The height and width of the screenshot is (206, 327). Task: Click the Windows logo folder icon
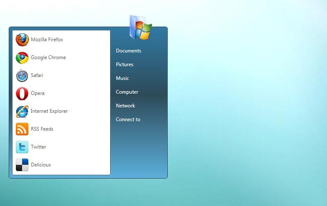(x=141, y=28)
